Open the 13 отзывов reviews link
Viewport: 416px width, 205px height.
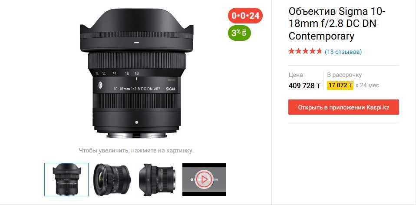(343, 52)
